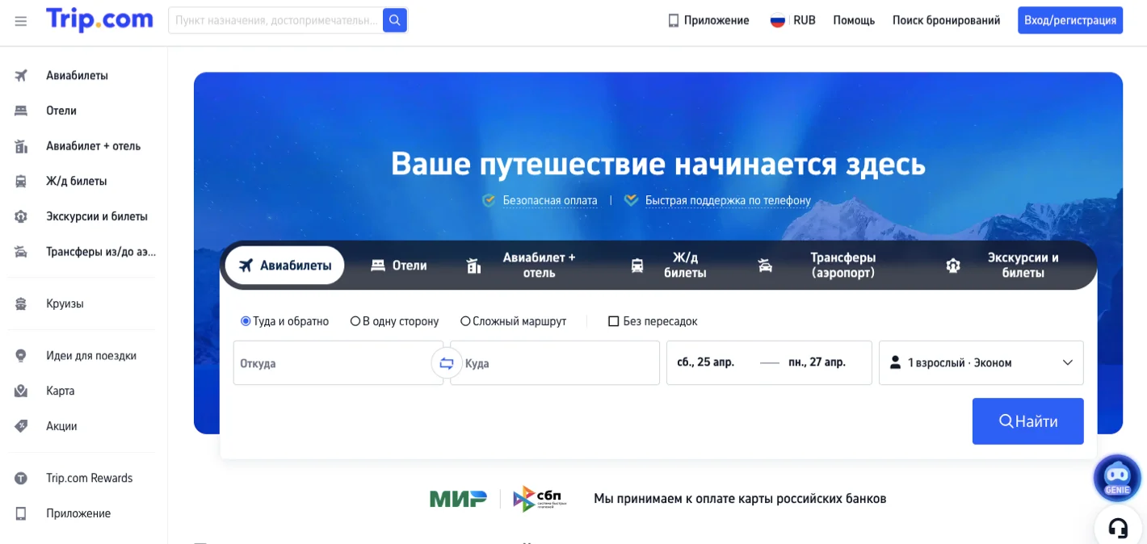1147x544 pixels.
Task: Open Круизы using the ship icon
Action: coord(21,303)
